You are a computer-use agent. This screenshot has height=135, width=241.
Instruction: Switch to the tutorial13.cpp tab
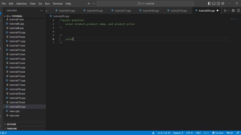pos(66,10)
